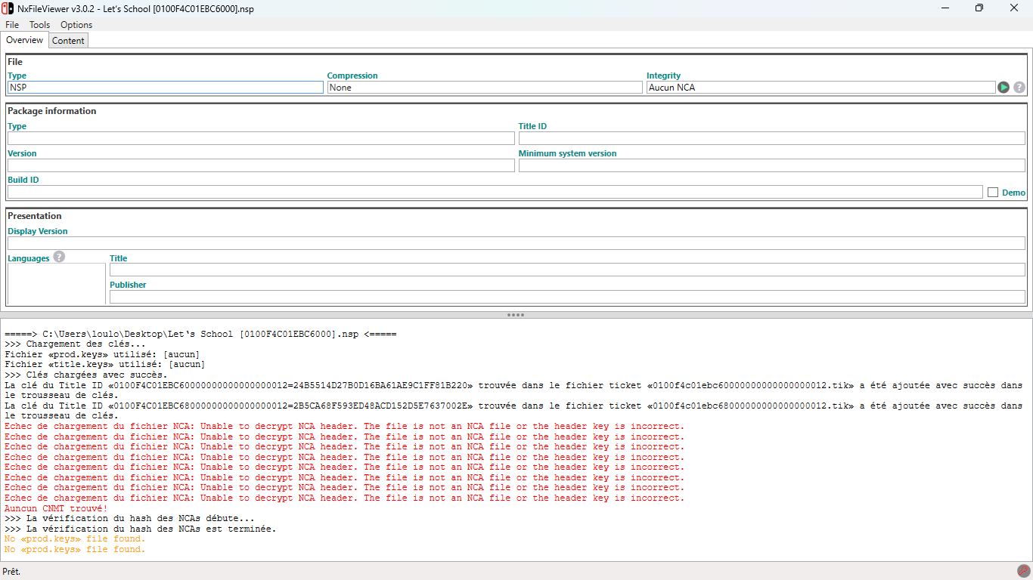1033x580 pixels.
Task: Click the 'Prêt.' status bar text
Action: (x=12, y=572)
